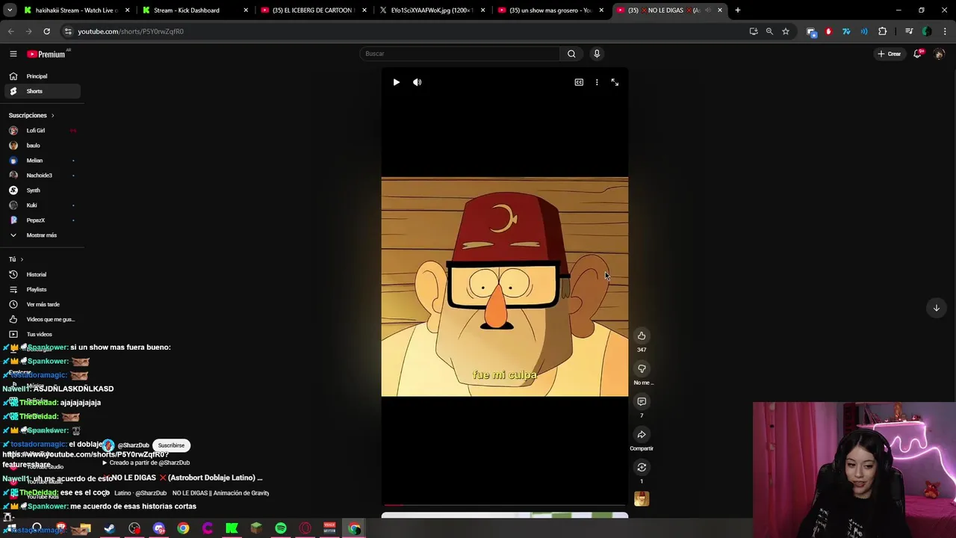Open the media control music-note button
Image resolution: width=956 pixels, height=538 pixels.
tap(909, 31)
